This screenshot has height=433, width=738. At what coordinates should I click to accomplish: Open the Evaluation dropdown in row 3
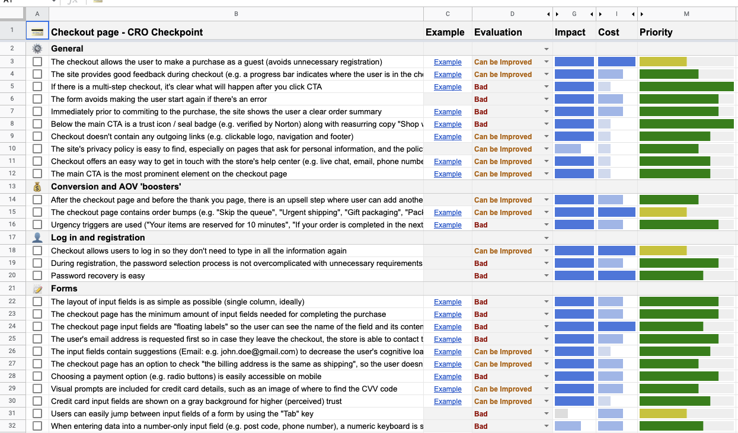pos(547,62)
